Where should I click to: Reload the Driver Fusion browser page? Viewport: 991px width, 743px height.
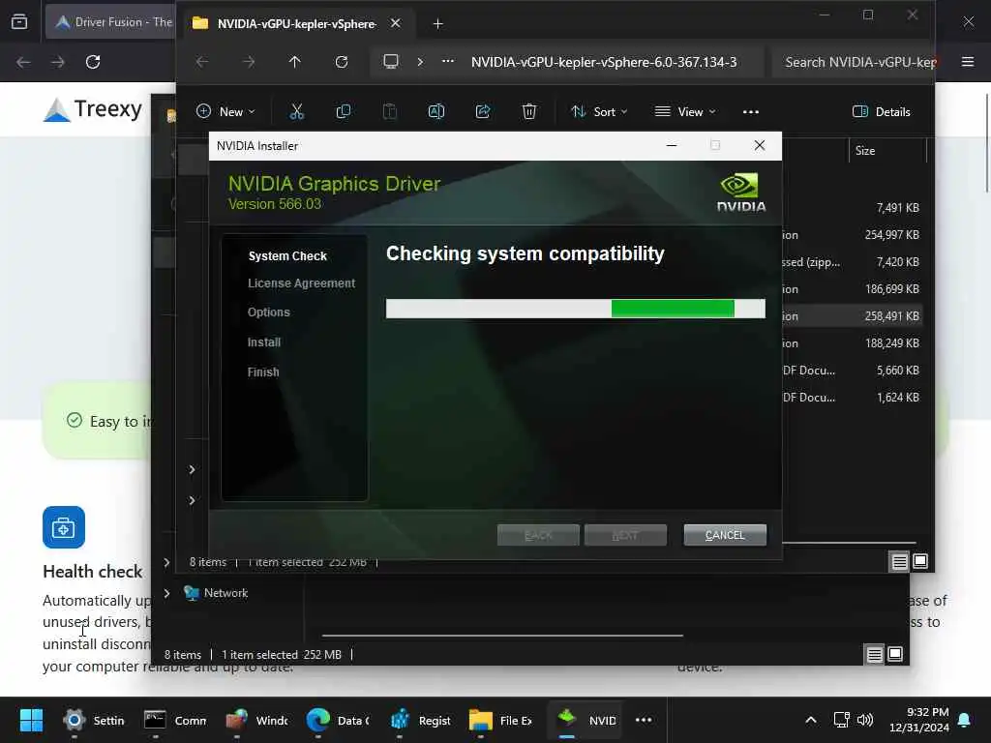point(93,62)
